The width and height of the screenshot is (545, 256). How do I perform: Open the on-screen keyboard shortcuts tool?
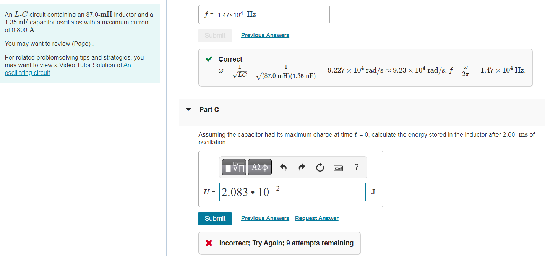click(338, 167)
